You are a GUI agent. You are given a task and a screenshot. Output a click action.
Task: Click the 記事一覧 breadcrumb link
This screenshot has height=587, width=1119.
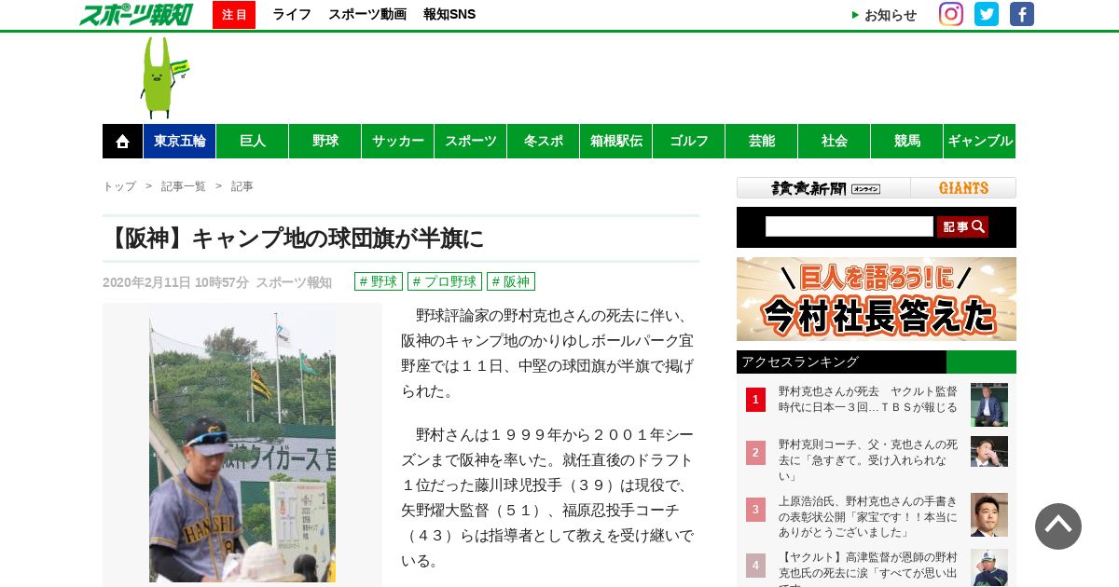pos(184,186)
